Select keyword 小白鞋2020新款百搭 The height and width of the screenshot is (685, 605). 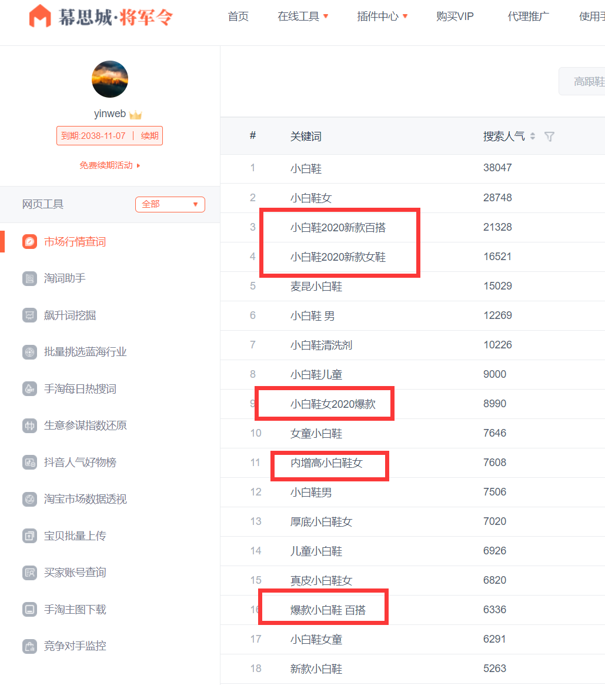point(338,228)
